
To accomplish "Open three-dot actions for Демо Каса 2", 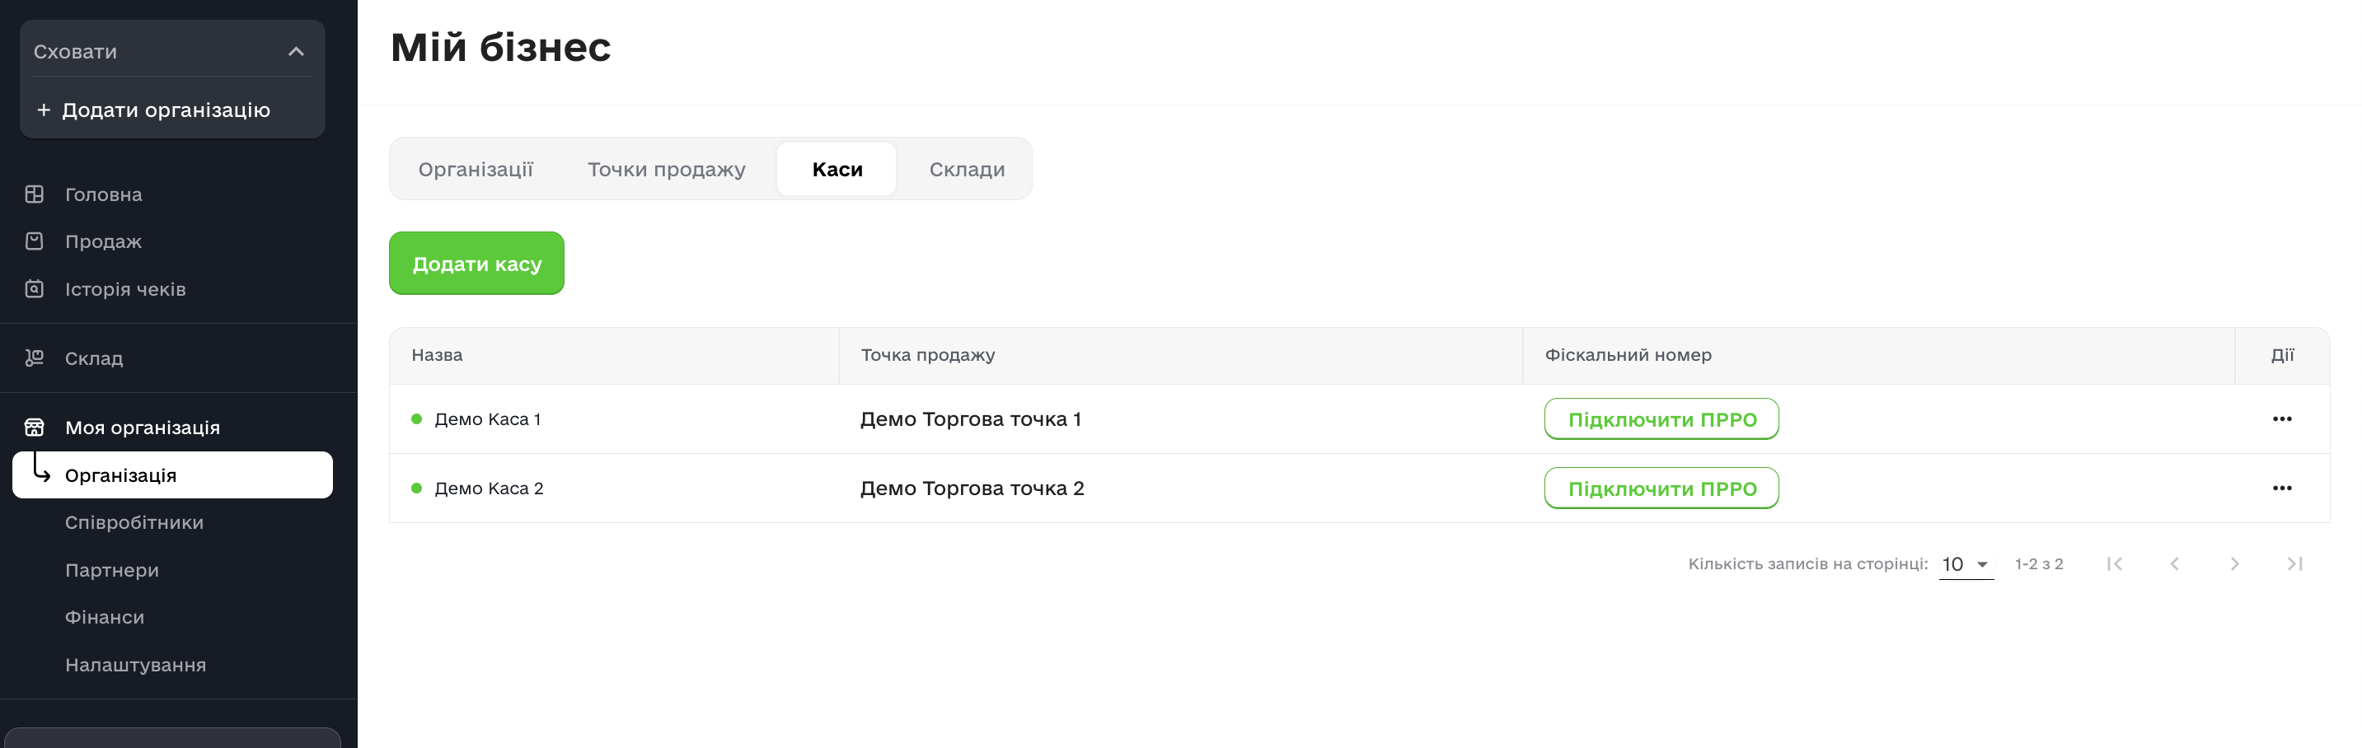I will pyautogui.click(x=2281, y=489).
